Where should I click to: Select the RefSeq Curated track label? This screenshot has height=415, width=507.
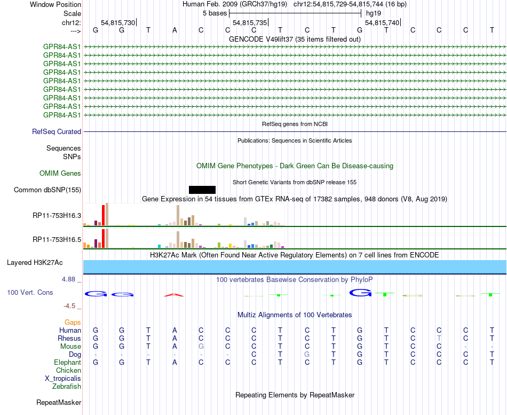pos(57,132)
